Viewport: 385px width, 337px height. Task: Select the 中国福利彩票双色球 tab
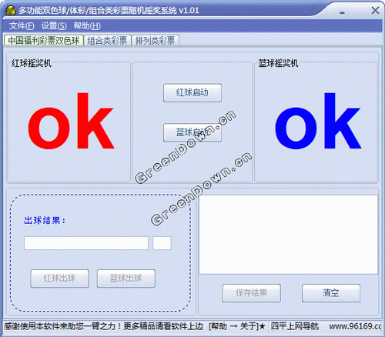pos(44,41)
